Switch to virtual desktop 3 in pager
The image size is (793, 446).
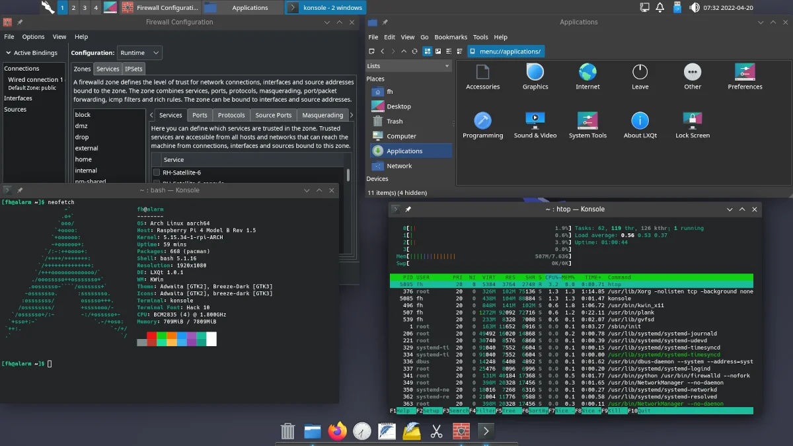[x=85, y=8]
